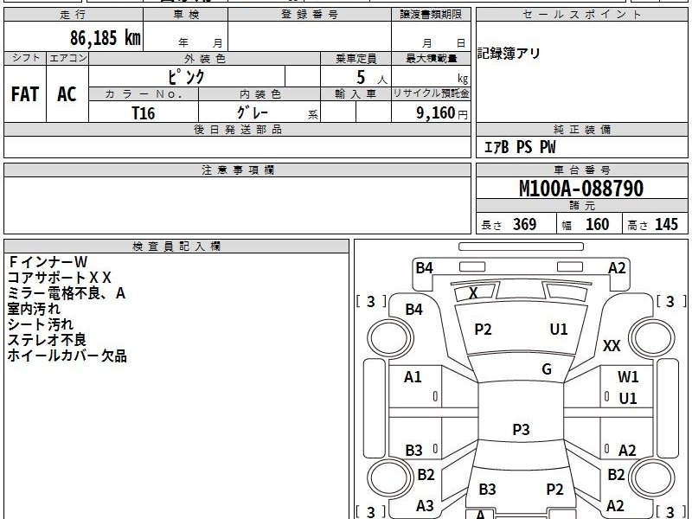692x519 pixels.
Task: Click the シート汚れ note line
Action: click(x=41, y=324)
